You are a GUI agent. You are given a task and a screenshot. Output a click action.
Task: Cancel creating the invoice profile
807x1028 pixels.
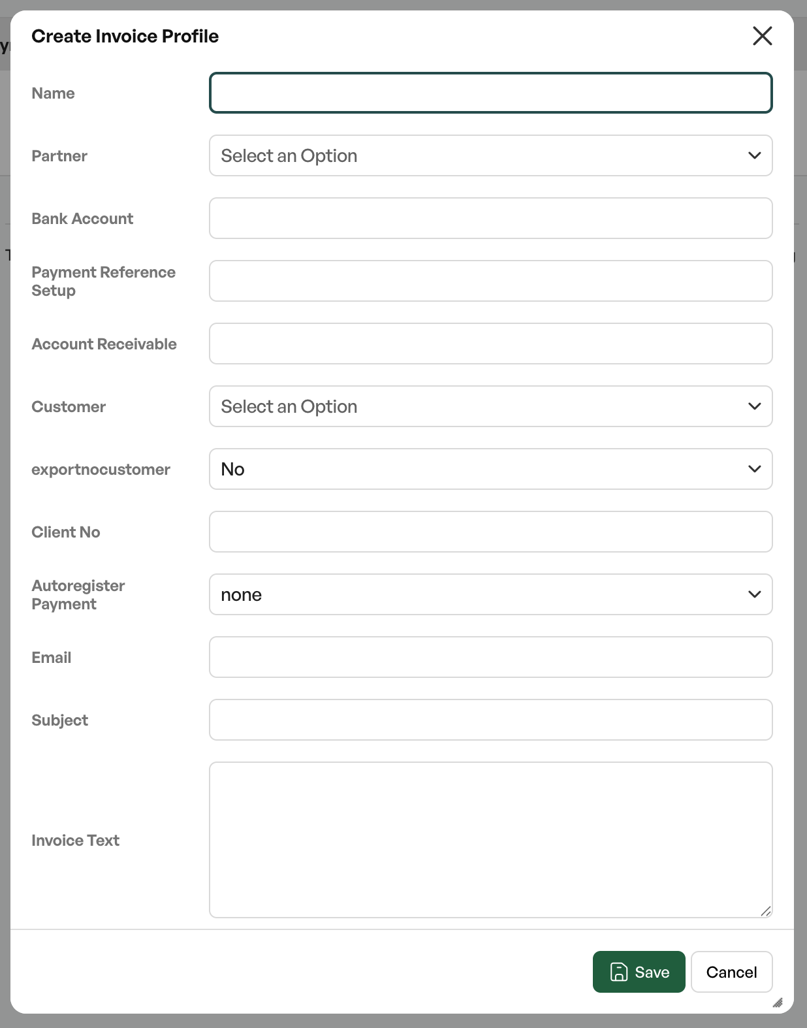point(731,972)
